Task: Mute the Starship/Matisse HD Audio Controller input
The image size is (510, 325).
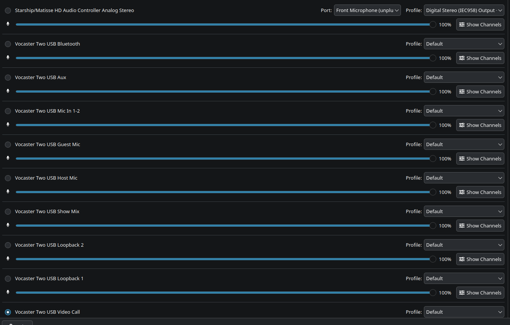Action: pyautogui.click(x=8, y=24)
